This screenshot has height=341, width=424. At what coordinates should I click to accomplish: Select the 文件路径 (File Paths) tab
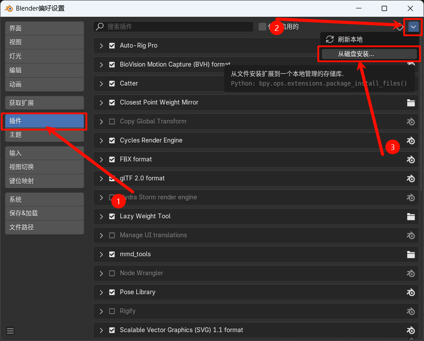click(x=45, y=227)
